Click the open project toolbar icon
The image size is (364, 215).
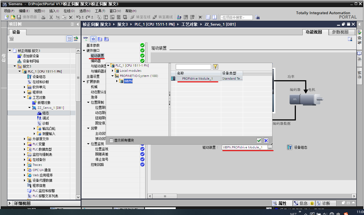(13, 17)
